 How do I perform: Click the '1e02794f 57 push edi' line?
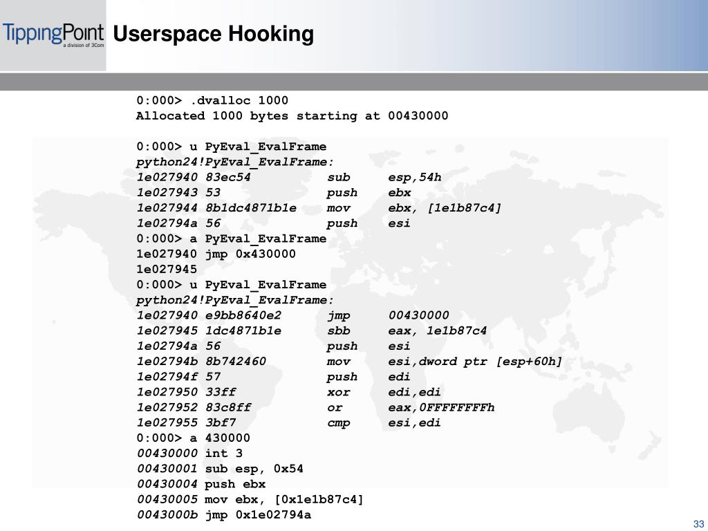click(273, 377)
